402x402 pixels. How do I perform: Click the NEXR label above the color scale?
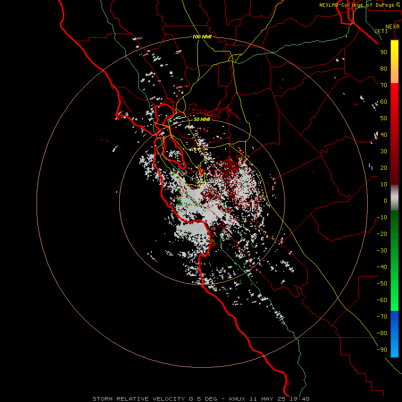tap(393, 27)
